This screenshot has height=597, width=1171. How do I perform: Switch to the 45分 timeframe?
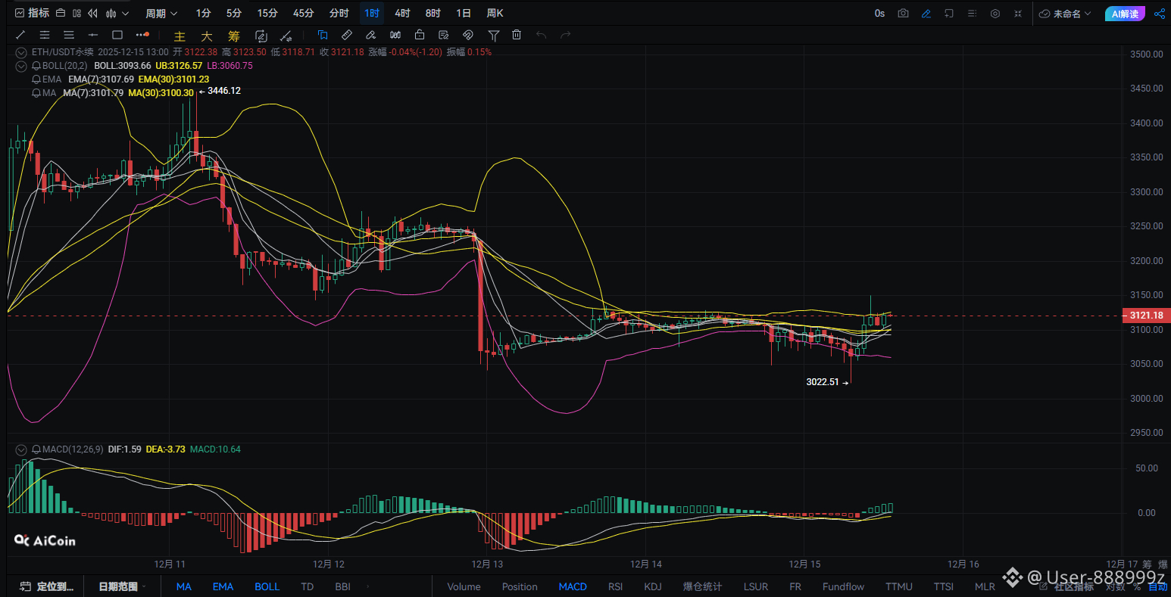pos(304,13)
